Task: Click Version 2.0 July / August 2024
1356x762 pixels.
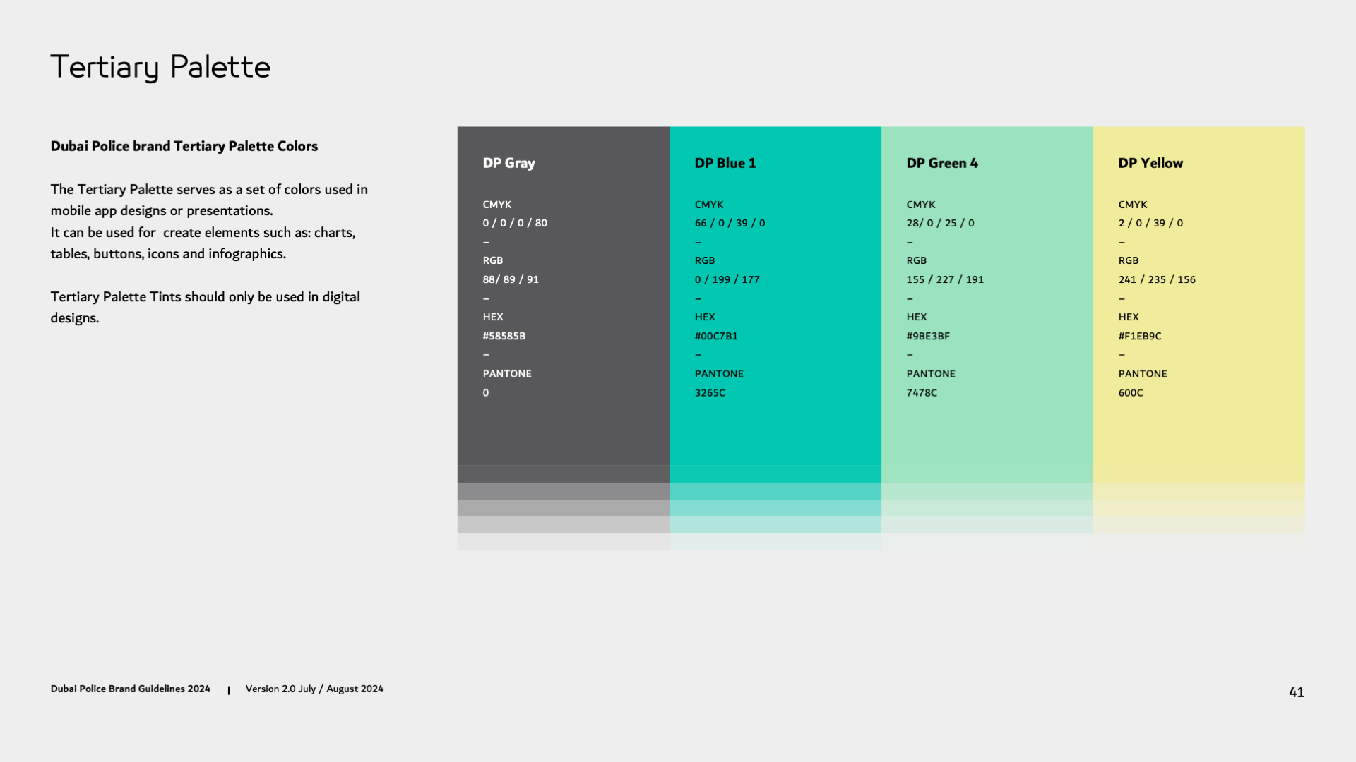Action: [314, 689]
